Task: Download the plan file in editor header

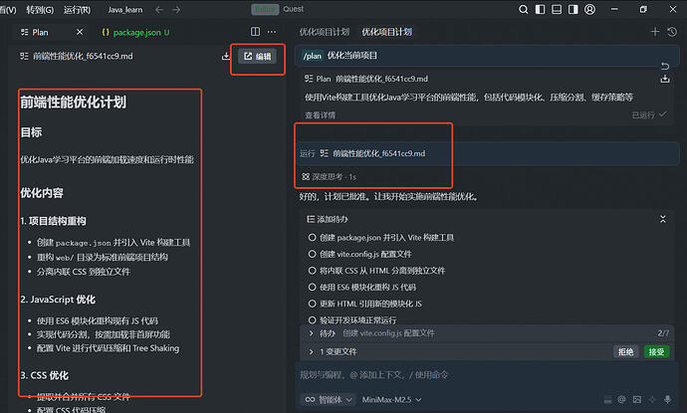Action: 226,56
